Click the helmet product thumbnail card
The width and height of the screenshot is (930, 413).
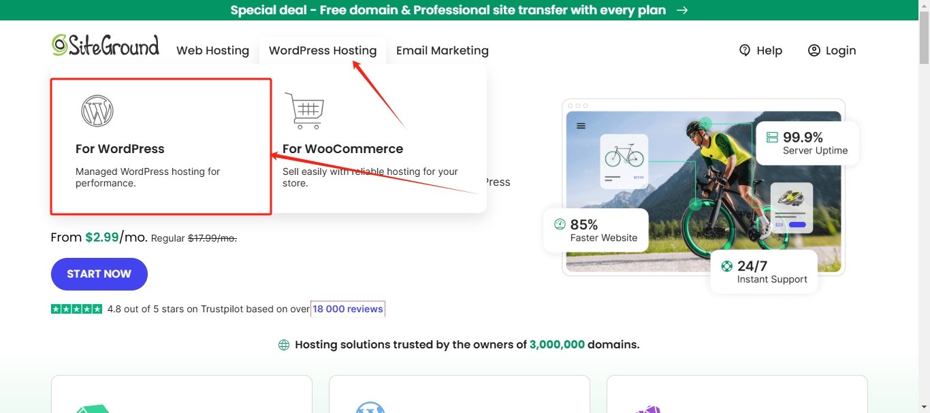pos(792,208)
